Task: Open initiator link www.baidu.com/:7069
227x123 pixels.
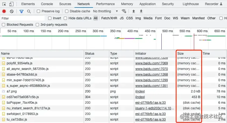Action: tap(151, 63)
